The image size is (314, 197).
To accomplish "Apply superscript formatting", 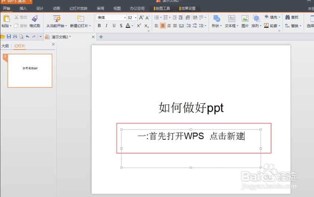I will [139, 26].
